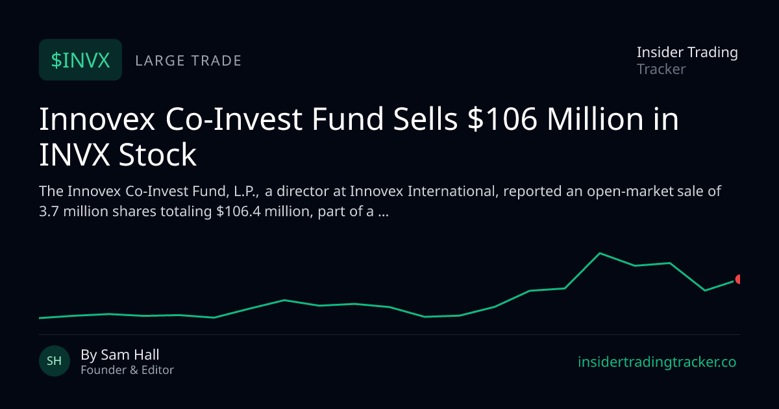Select the LARGE TRADE category label
The image size is (779, 409).
(188, 60)
